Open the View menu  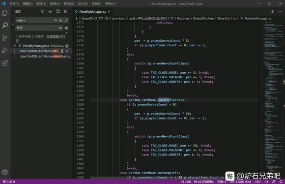(x=55, y=3)
